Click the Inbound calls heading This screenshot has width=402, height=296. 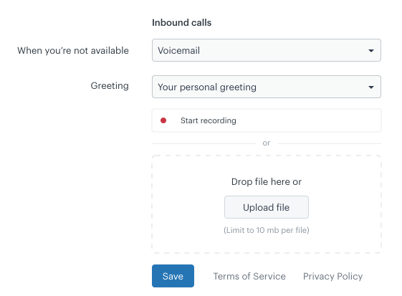pyautogui.click(x=182, y=22)
